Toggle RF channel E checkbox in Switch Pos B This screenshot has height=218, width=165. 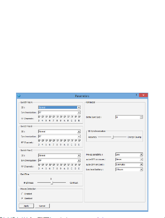click(x=80, y=141)
